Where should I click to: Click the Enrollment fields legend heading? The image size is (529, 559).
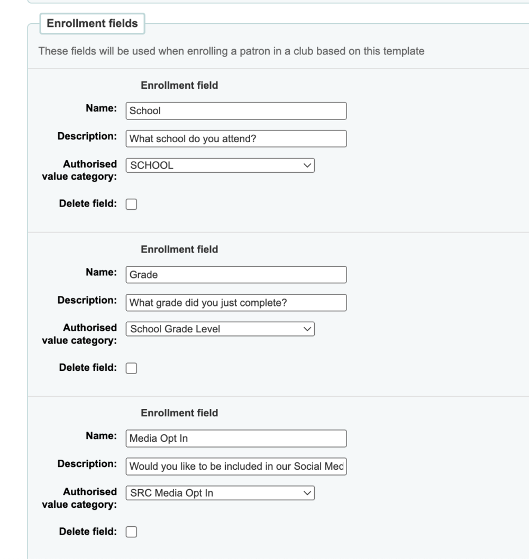click(x=92, y=24)
